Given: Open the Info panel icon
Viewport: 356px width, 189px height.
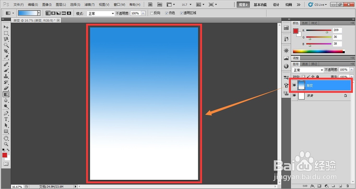Looking at the screenshot, I should click(x=286, y=66).
